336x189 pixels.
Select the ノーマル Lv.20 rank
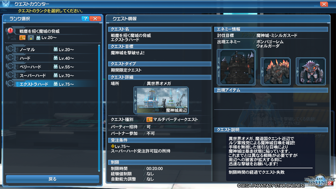(x=51, y=50)
